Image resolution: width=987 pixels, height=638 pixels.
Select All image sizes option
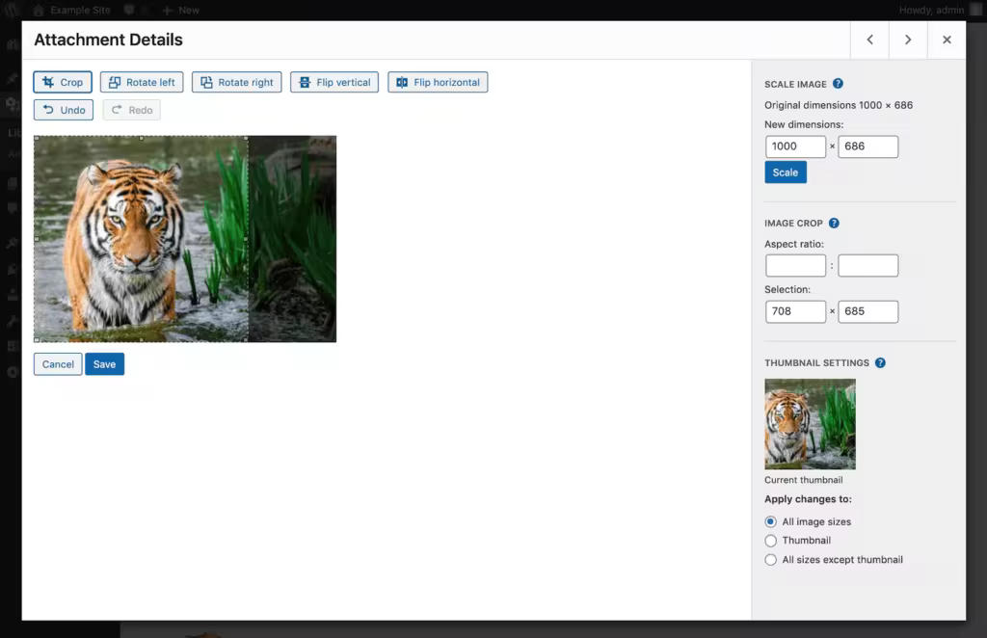(x=770, y=521)
